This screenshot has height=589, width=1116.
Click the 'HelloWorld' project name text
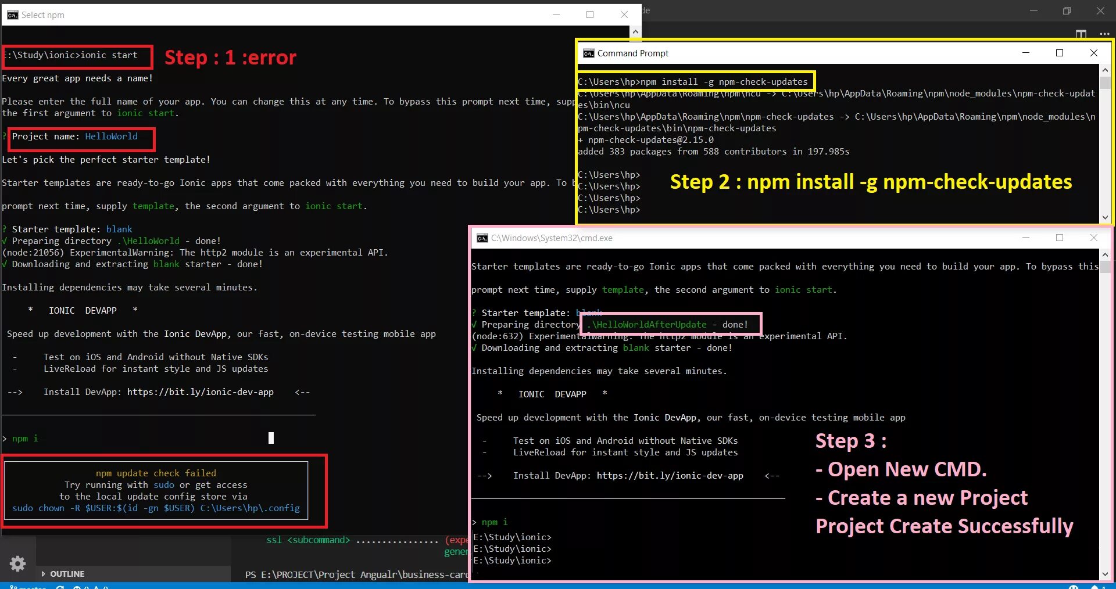tap(112, 137)
